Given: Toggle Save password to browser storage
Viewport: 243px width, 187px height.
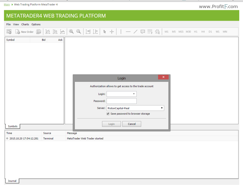Looking at the screenshot, I should (x=108, y=114).
